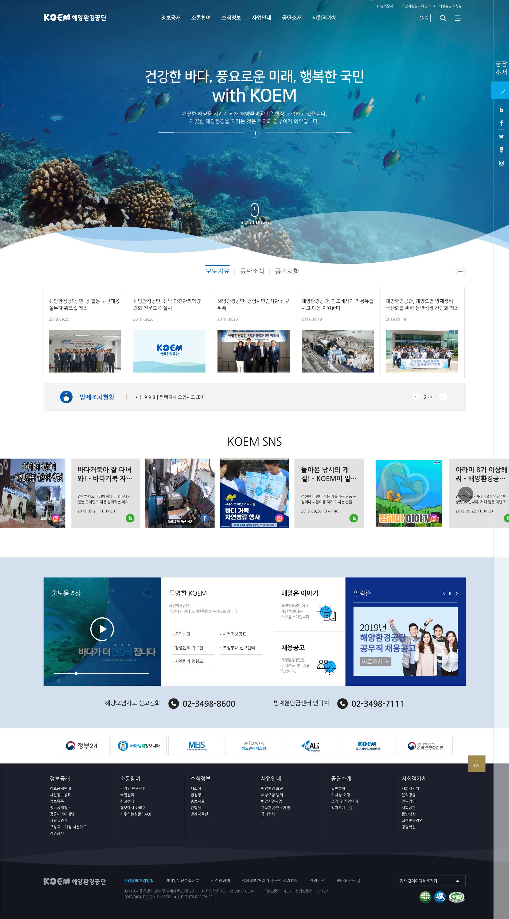Switch to the 공단소식 tab
Image resolution: width=509 pixels, height=919 pixels.
tap(252, 271)
